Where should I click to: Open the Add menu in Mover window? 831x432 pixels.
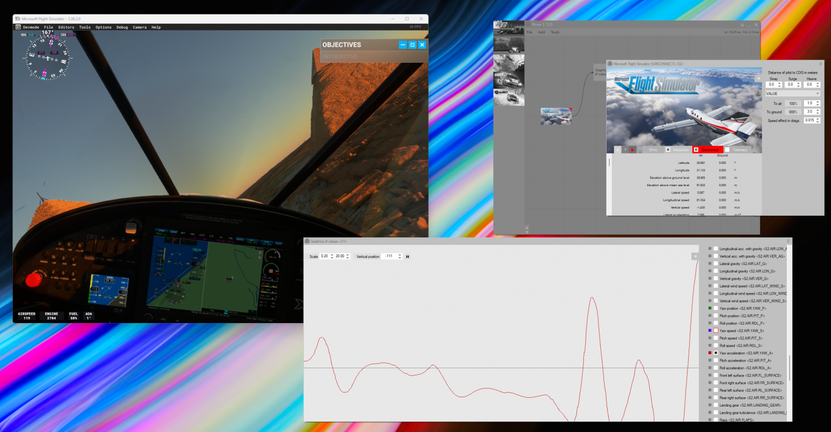pyautogui.click(x=542, y=32)
